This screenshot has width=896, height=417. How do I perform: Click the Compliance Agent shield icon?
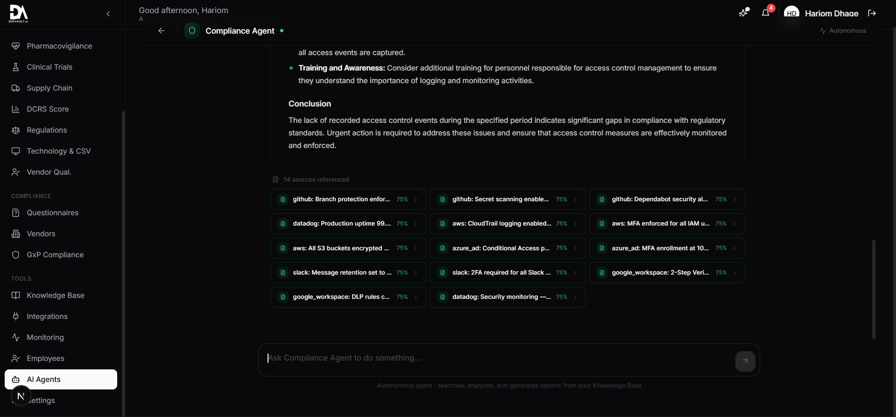click(192, 31)
